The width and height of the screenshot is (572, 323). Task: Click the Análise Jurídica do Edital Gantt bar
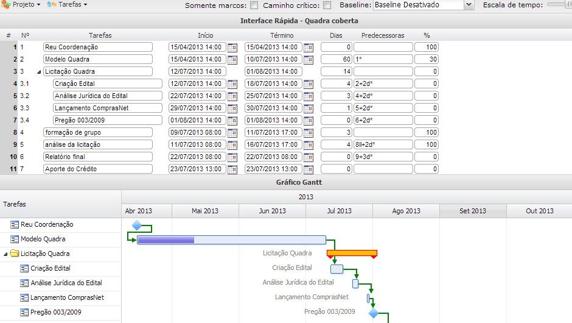(x=355, y=283)
